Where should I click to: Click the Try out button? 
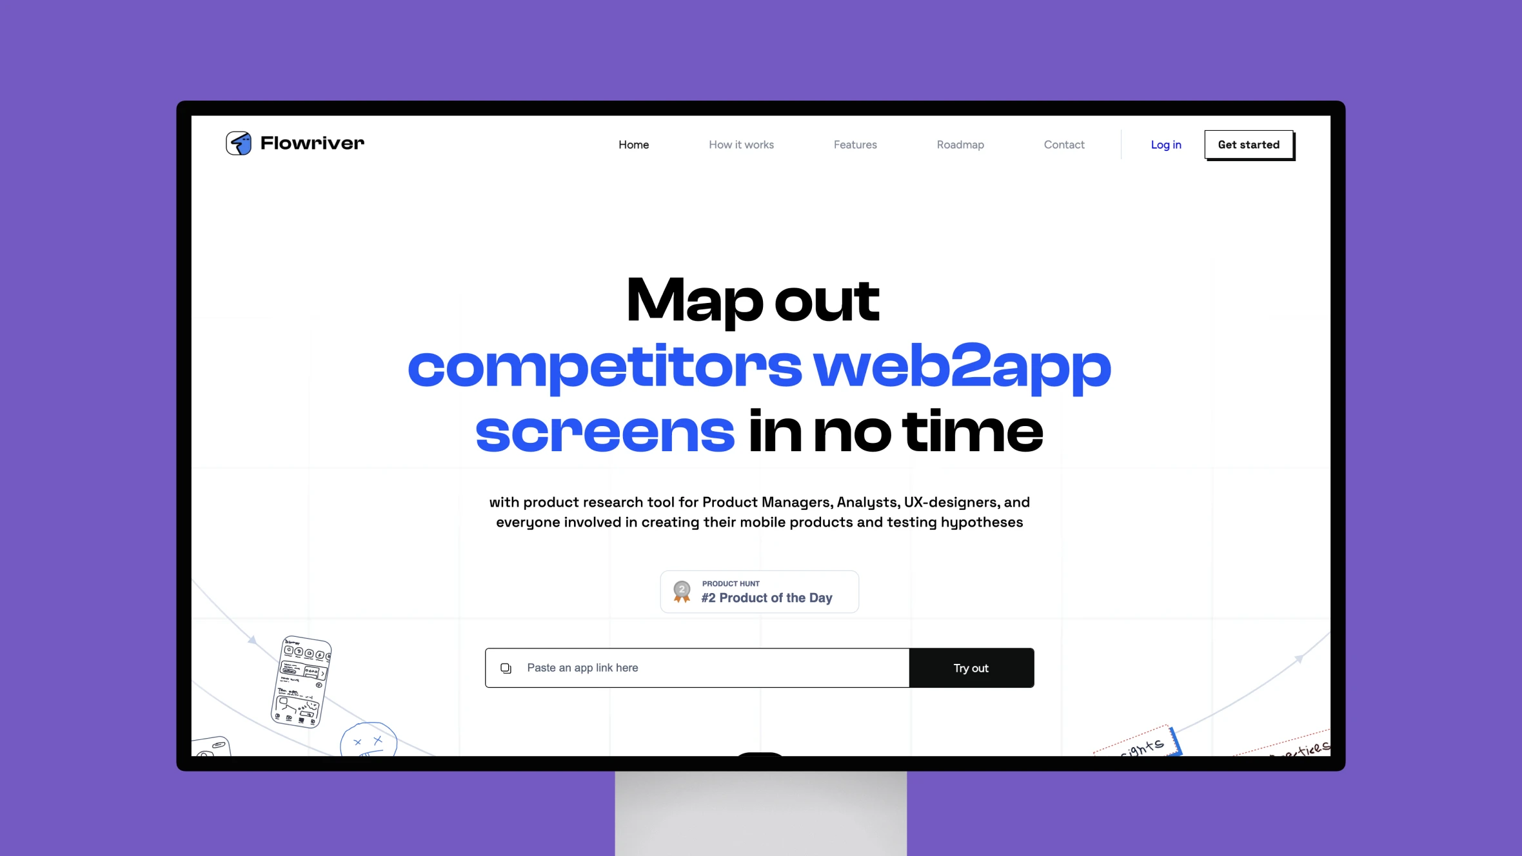971,668
